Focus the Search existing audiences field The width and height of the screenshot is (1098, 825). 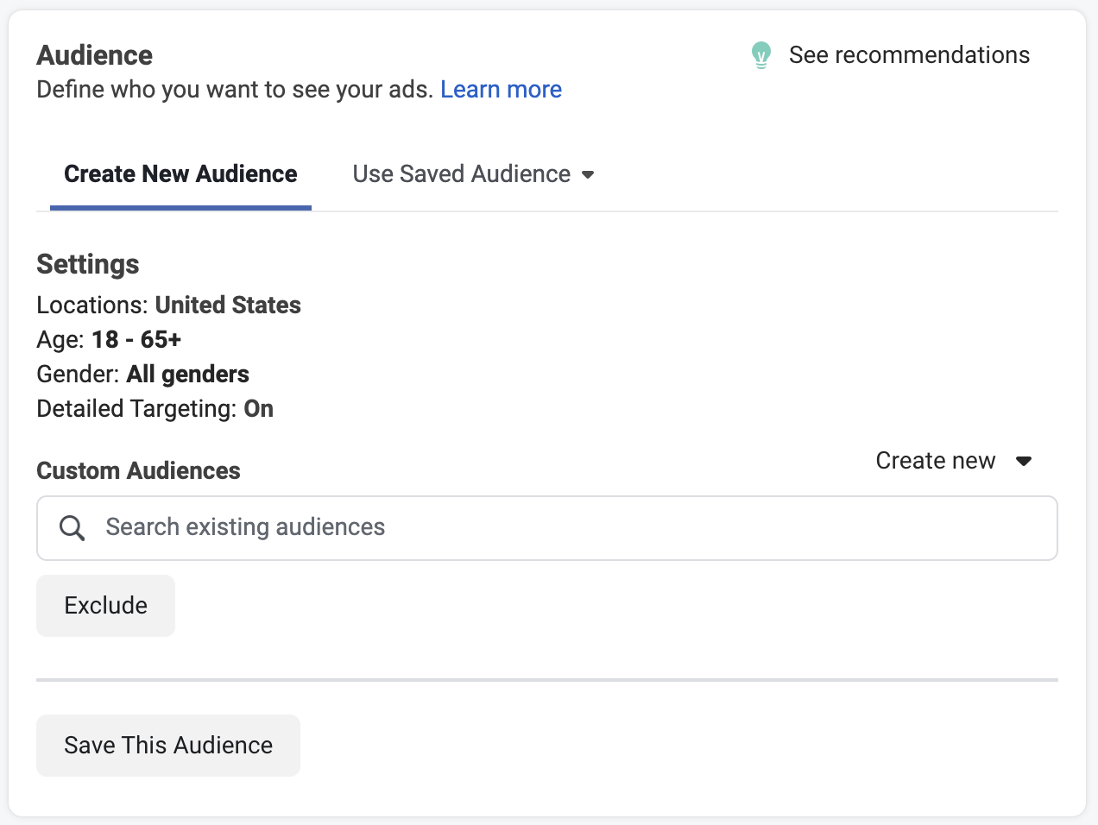[570, 528]
